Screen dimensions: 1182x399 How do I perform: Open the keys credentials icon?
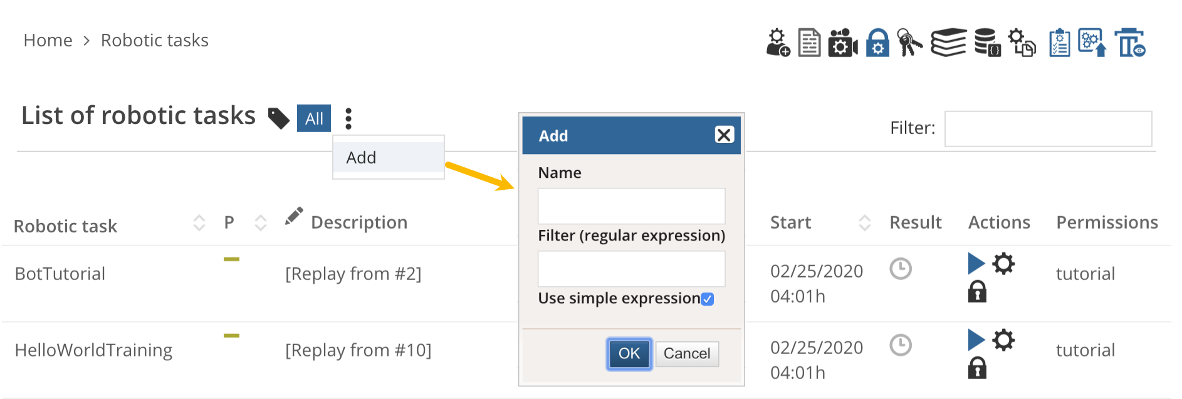tap(909, 43)
